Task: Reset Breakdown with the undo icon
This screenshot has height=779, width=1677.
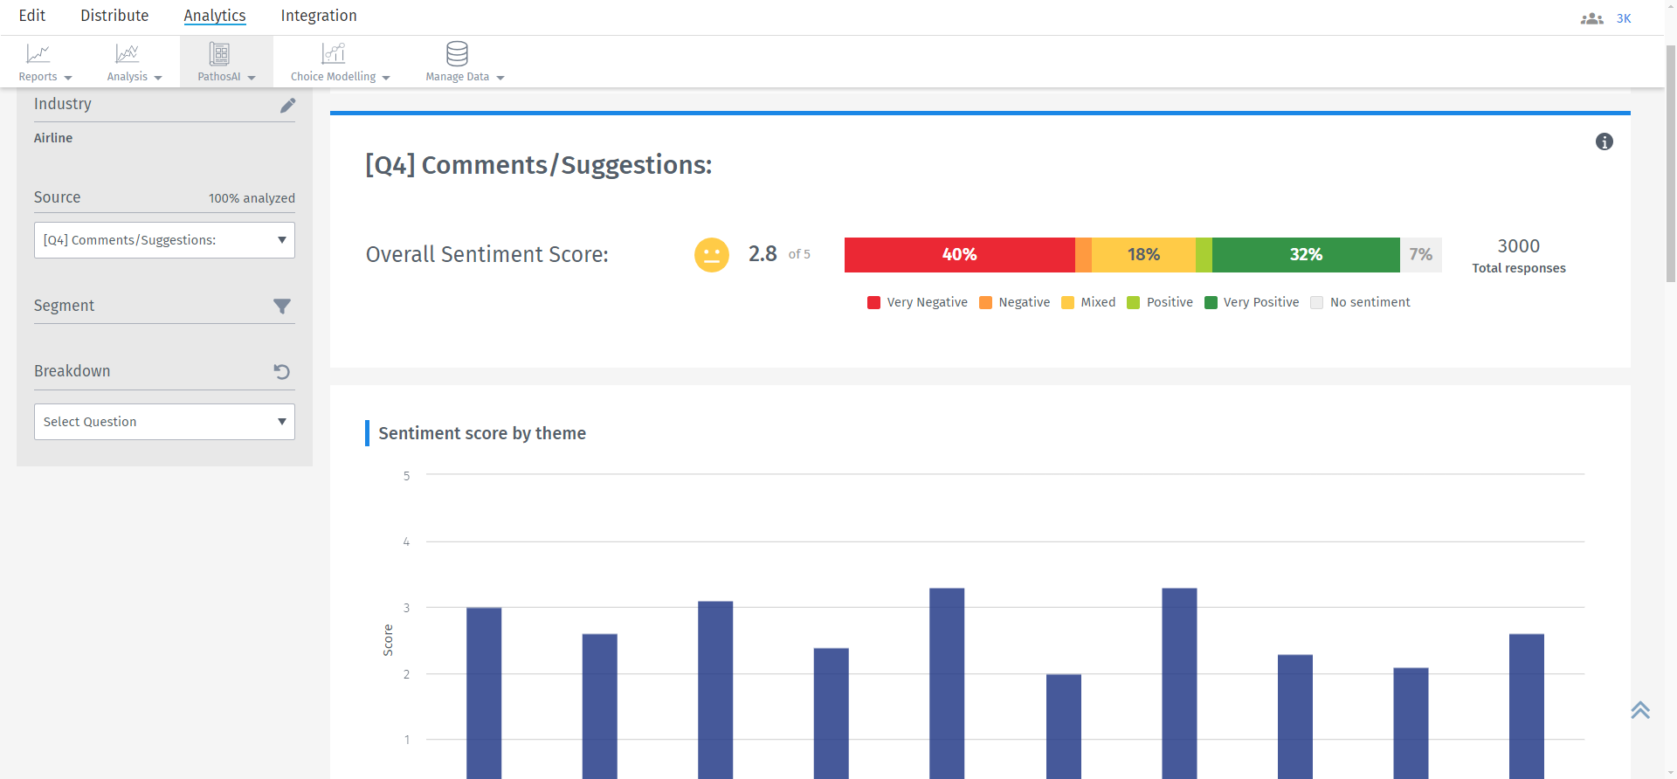Action: (282, 372)
